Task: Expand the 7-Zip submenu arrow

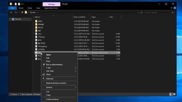Action: point(75,68)
